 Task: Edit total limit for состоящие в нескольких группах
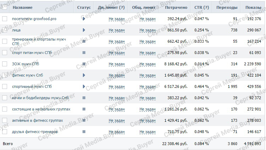pyautogui.click(x=148, y=109)
